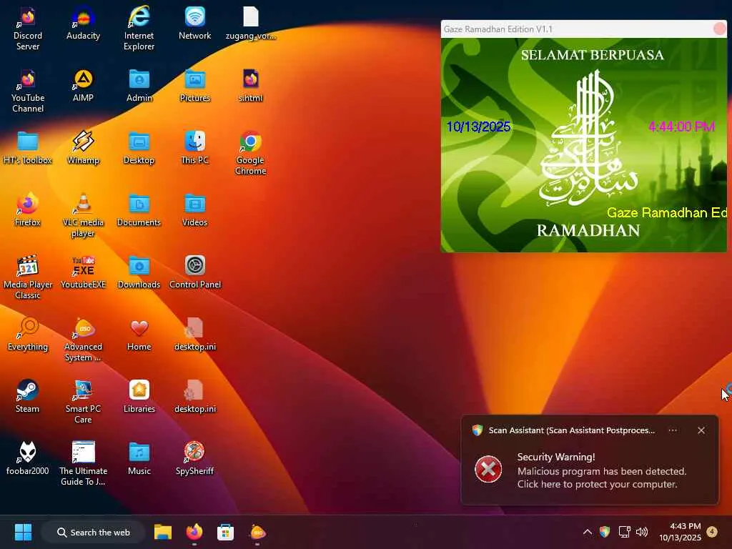Select the s.html file
Image resolution: width=732 pixels, height=549 pixels.
coord(251,86)
